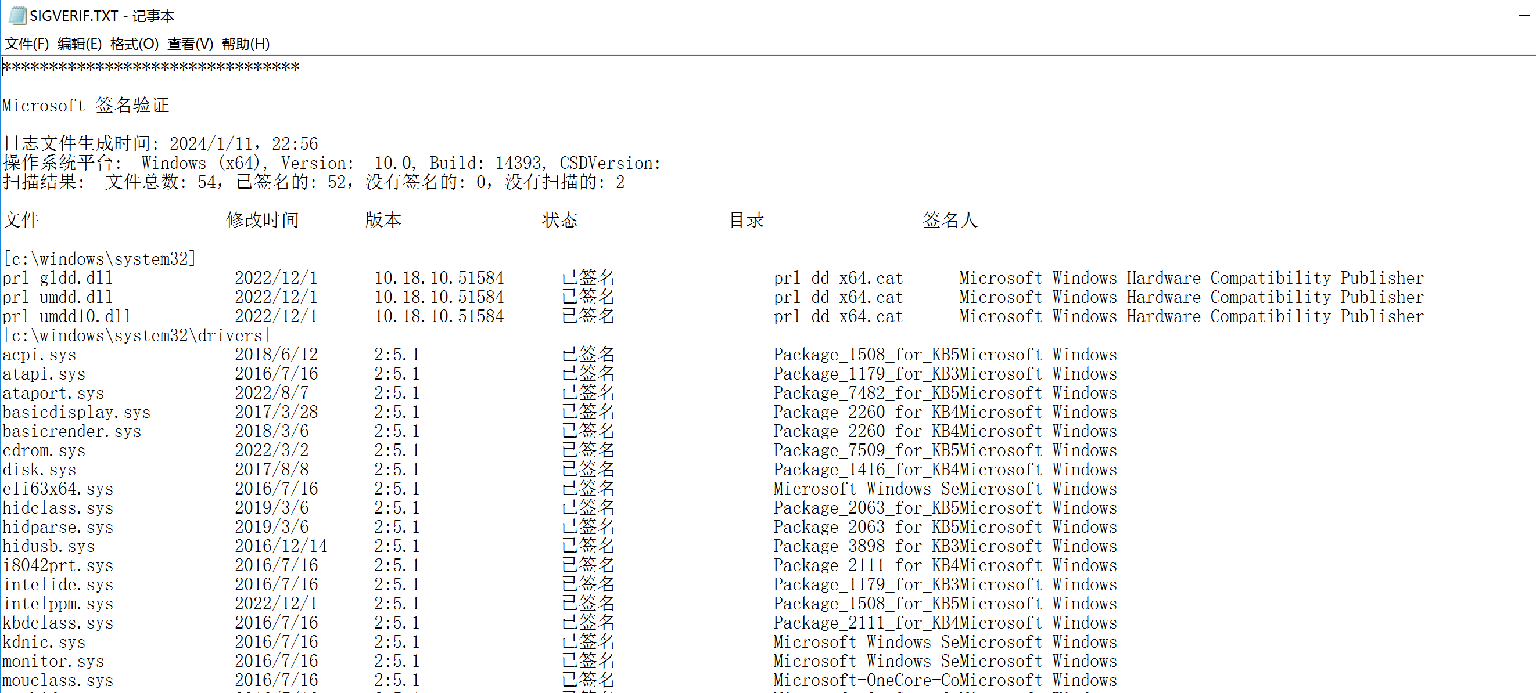Click the Build: 14393 text
Viewport: 1536px width, 693px height.
click(x=485, y=163)
